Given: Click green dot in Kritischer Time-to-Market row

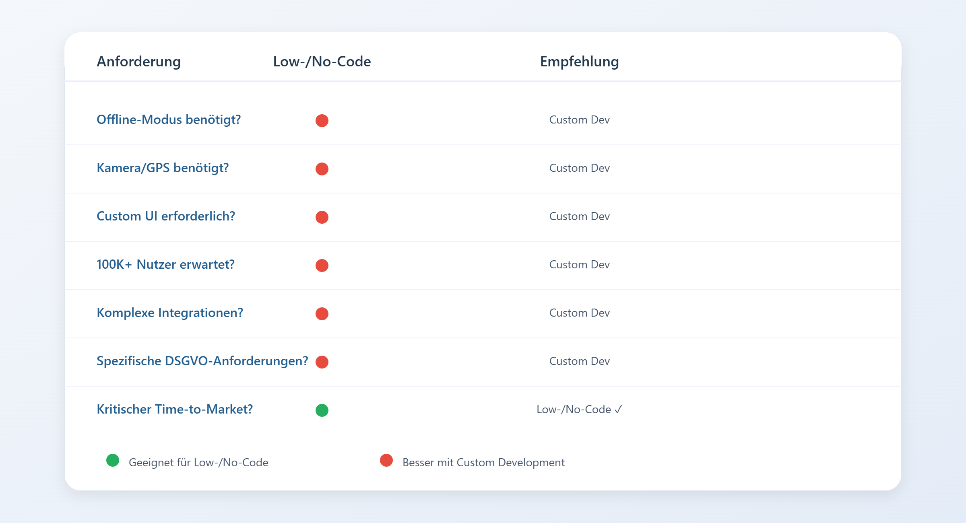Looking at the screenshot, I should (322, 410).
